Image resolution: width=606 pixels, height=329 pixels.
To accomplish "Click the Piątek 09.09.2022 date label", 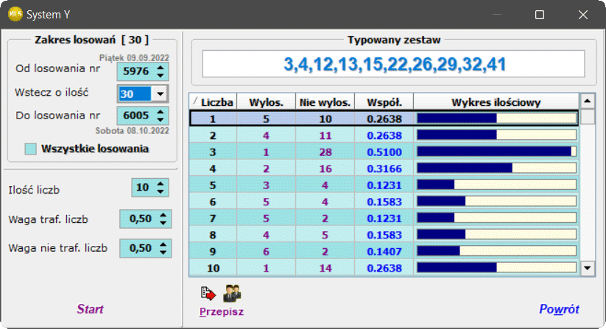I will (x=134, y=58).
